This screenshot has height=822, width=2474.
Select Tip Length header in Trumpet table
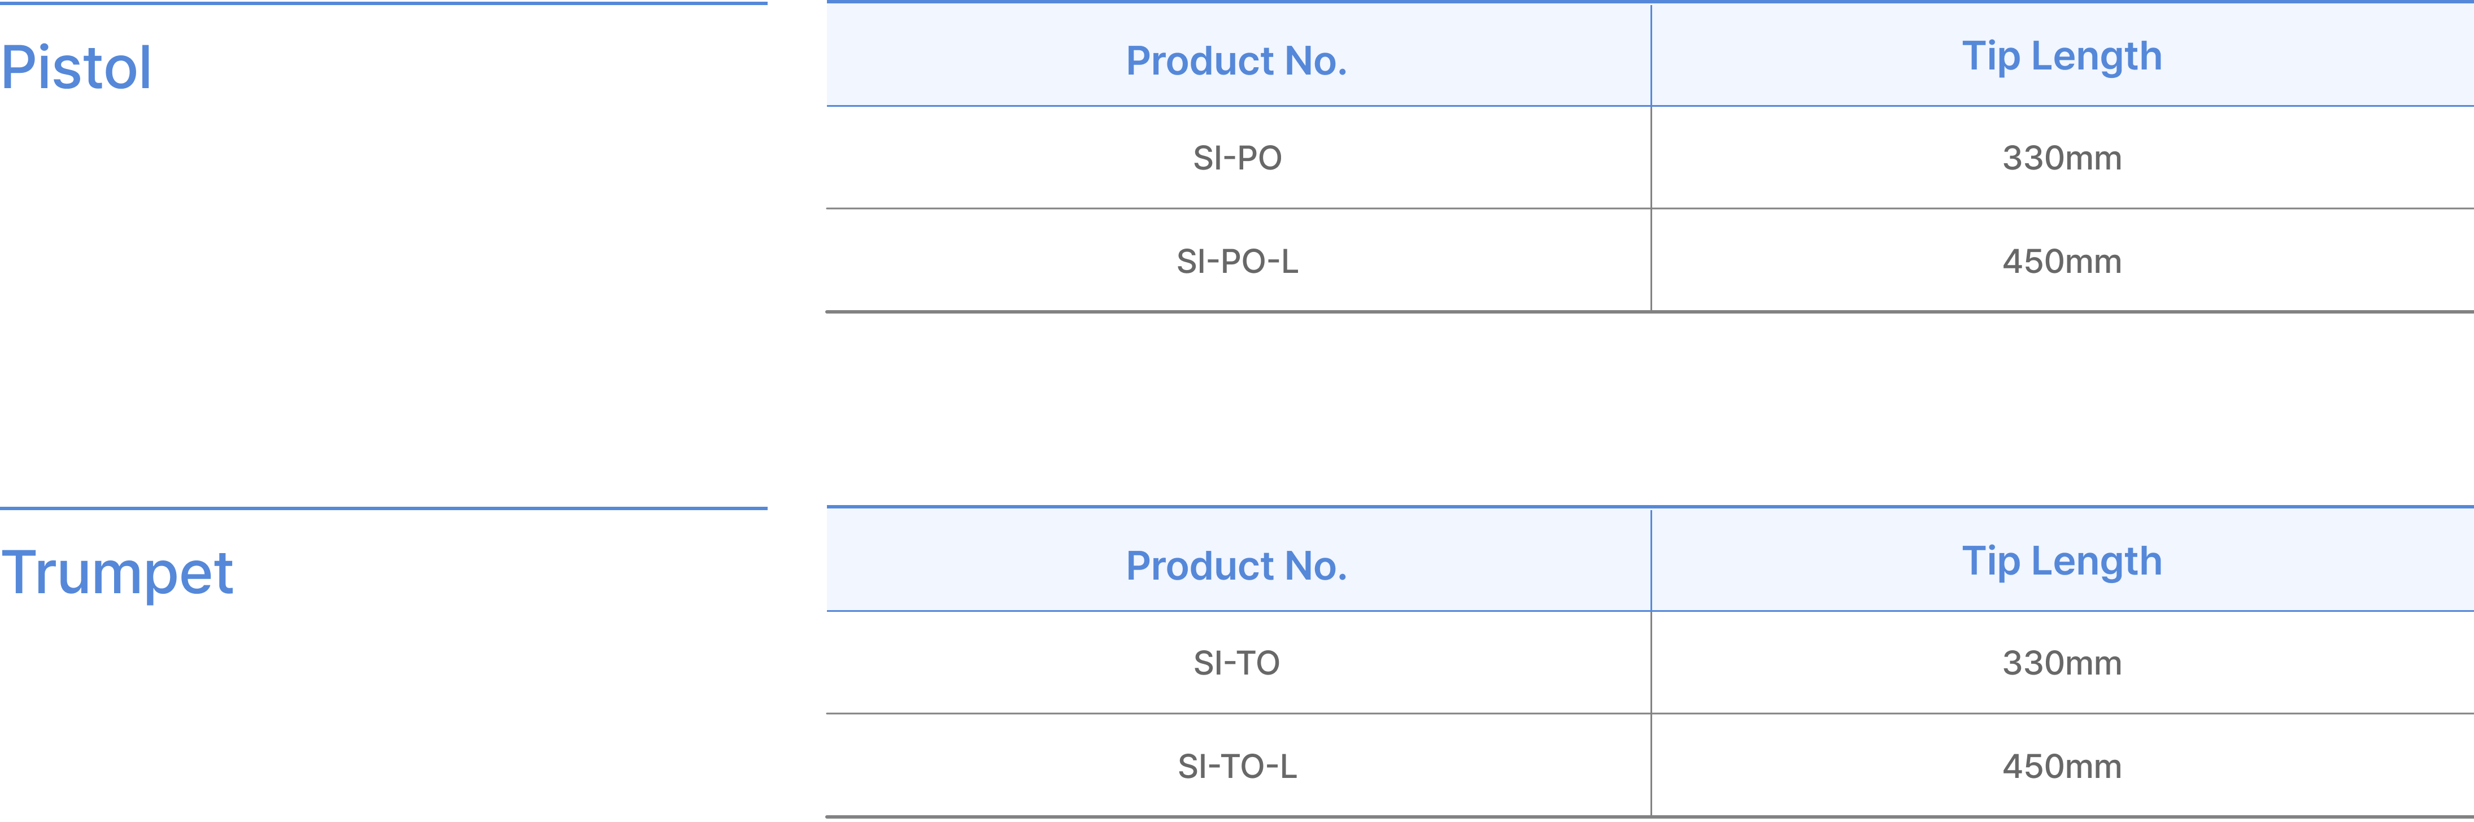[x=2061, y=562]
